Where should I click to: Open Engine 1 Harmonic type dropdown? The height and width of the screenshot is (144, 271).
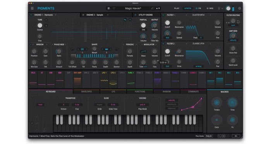click(56, 15)
